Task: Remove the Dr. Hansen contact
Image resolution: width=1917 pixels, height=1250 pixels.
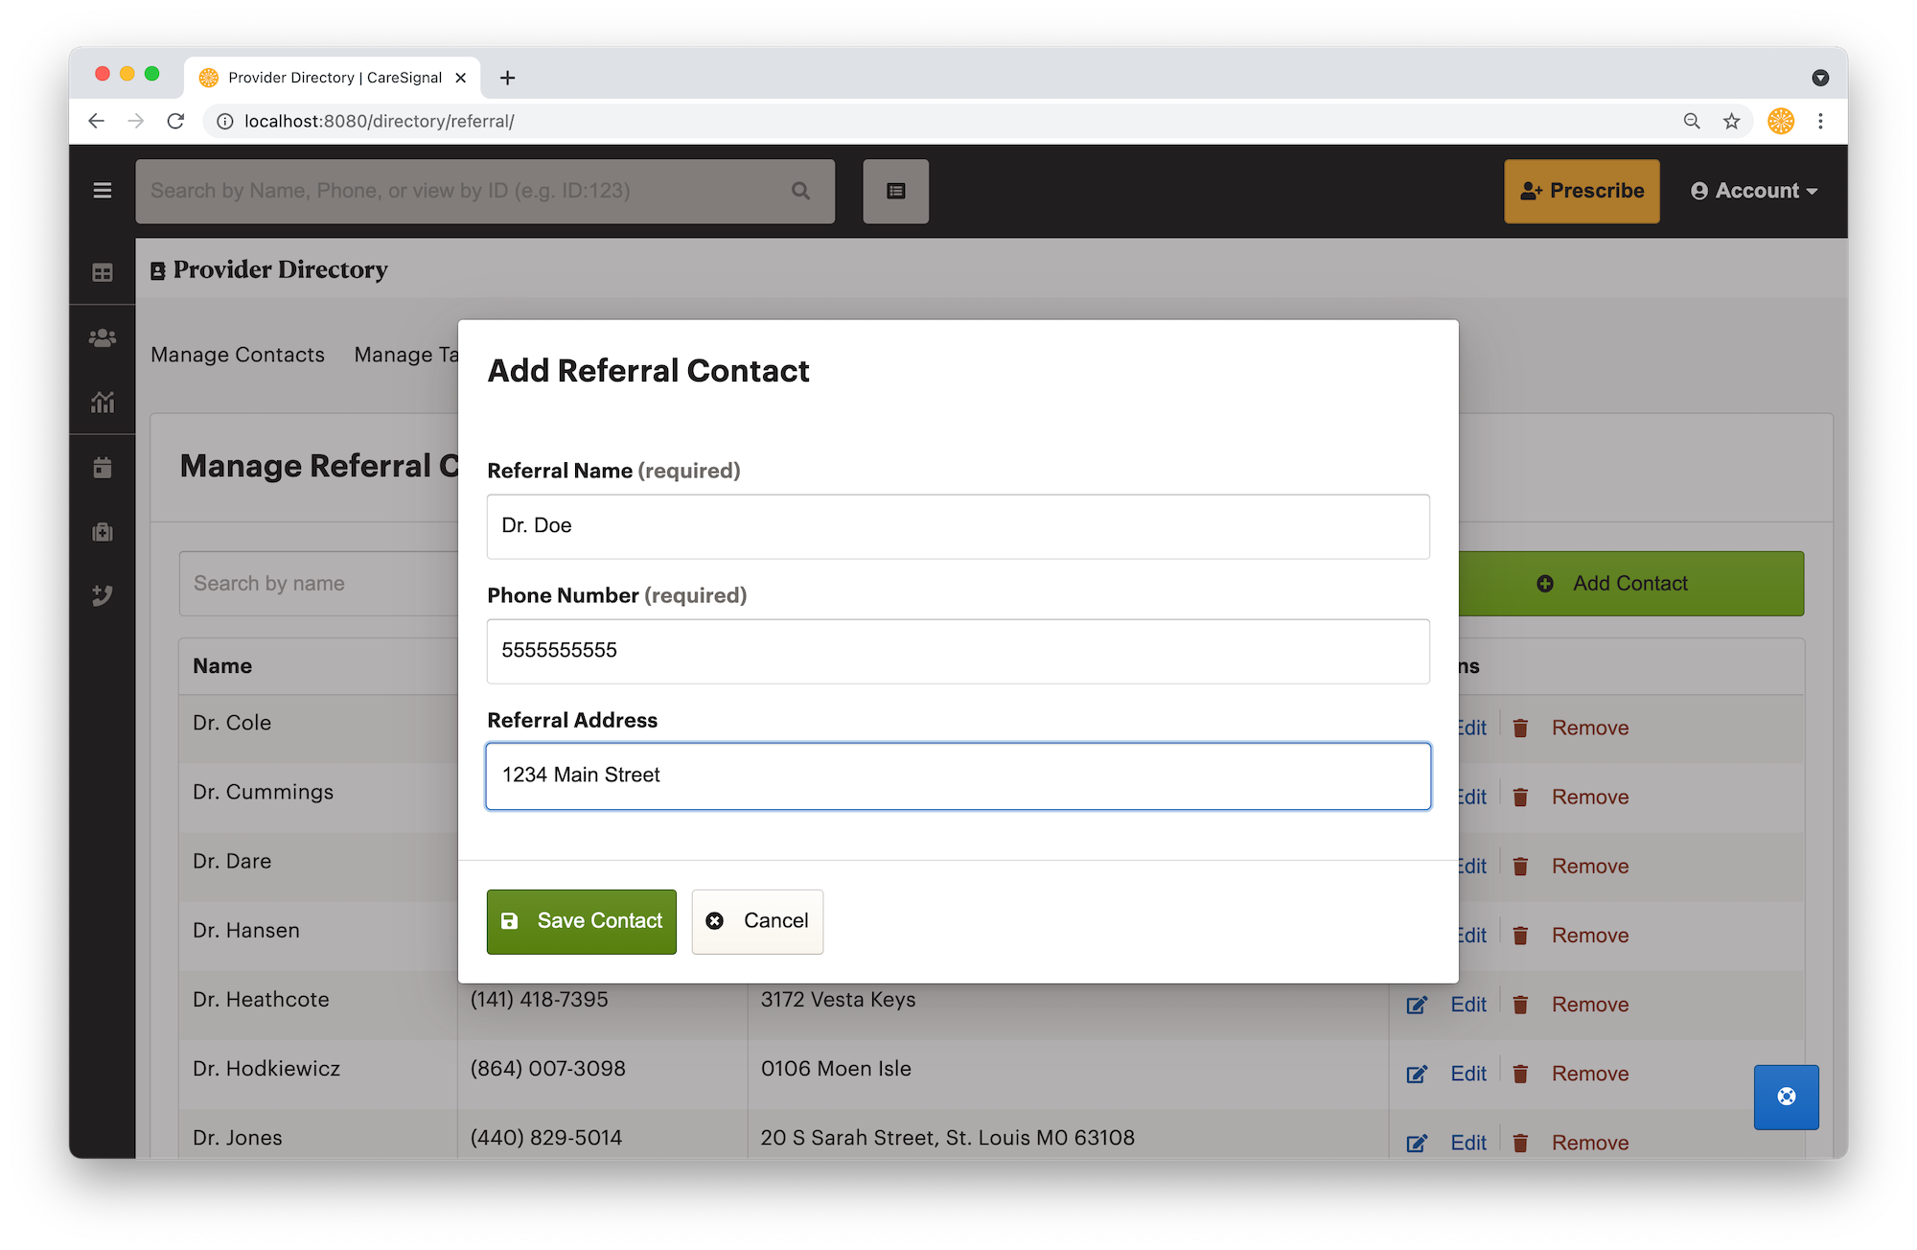Action: click(x=1590, y=935)
